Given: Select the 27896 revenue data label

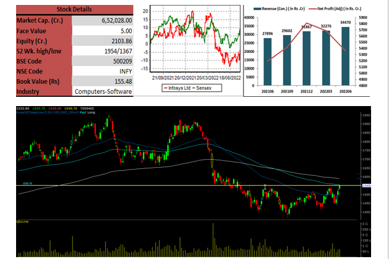Looking at the screenshot, I should [267, 34].
